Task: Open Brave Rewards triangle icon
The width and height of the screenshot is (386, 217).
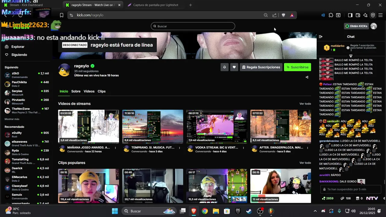Action: (292, 15)
